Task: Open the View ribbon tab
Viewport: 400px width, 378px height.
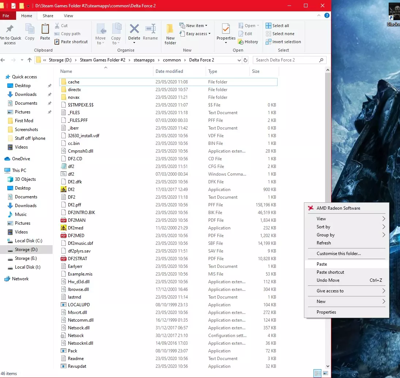Action: [68, 16]
